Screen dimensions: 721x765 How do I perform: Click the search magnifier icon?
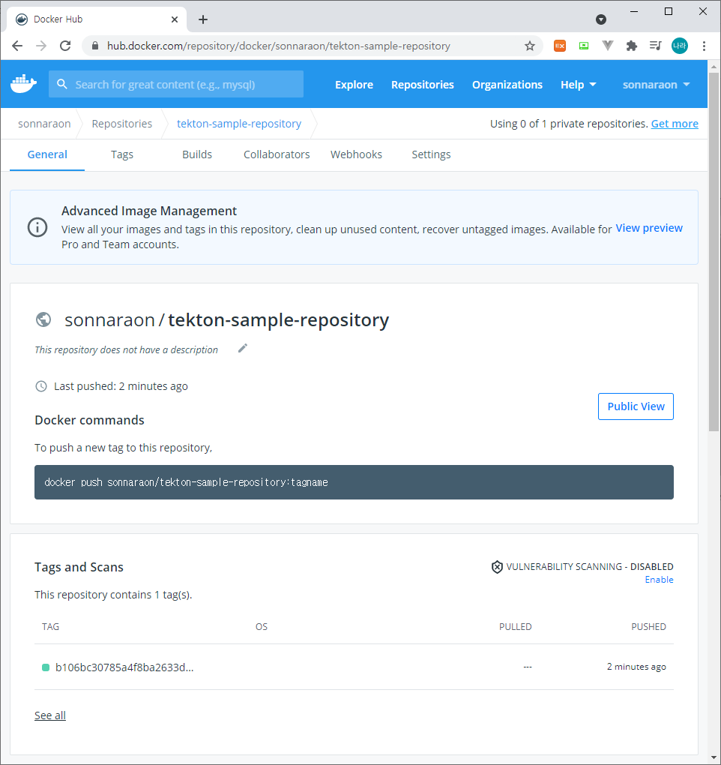pos(62,84)
